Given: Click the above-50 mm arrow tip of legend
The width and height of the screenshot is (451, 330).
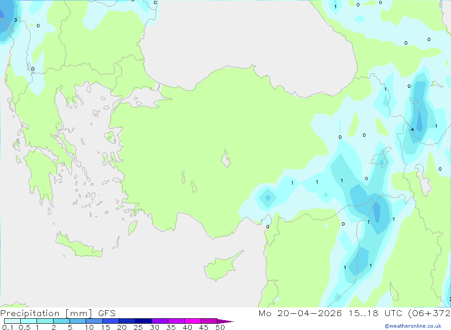Looking at the screenshot, I should pyautogui.click(x=225, y=321).
